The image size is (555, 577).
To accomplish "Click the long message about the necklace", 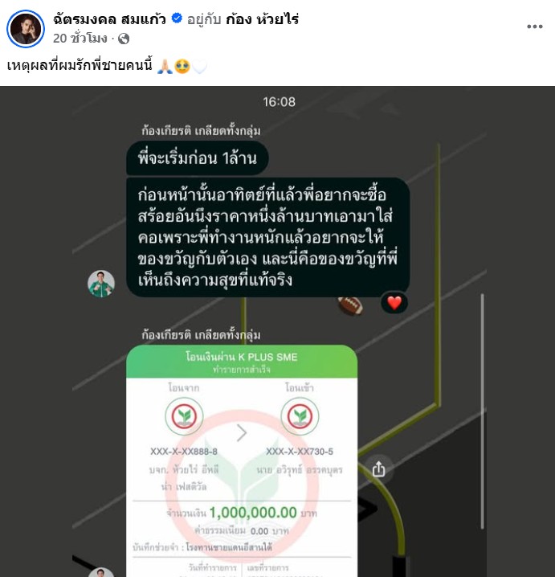I will point(267,237).
